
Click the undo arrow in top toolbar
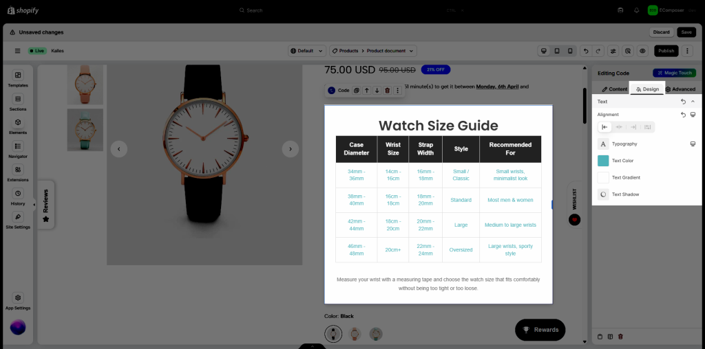pyautogui.click(x=585, y=51)
